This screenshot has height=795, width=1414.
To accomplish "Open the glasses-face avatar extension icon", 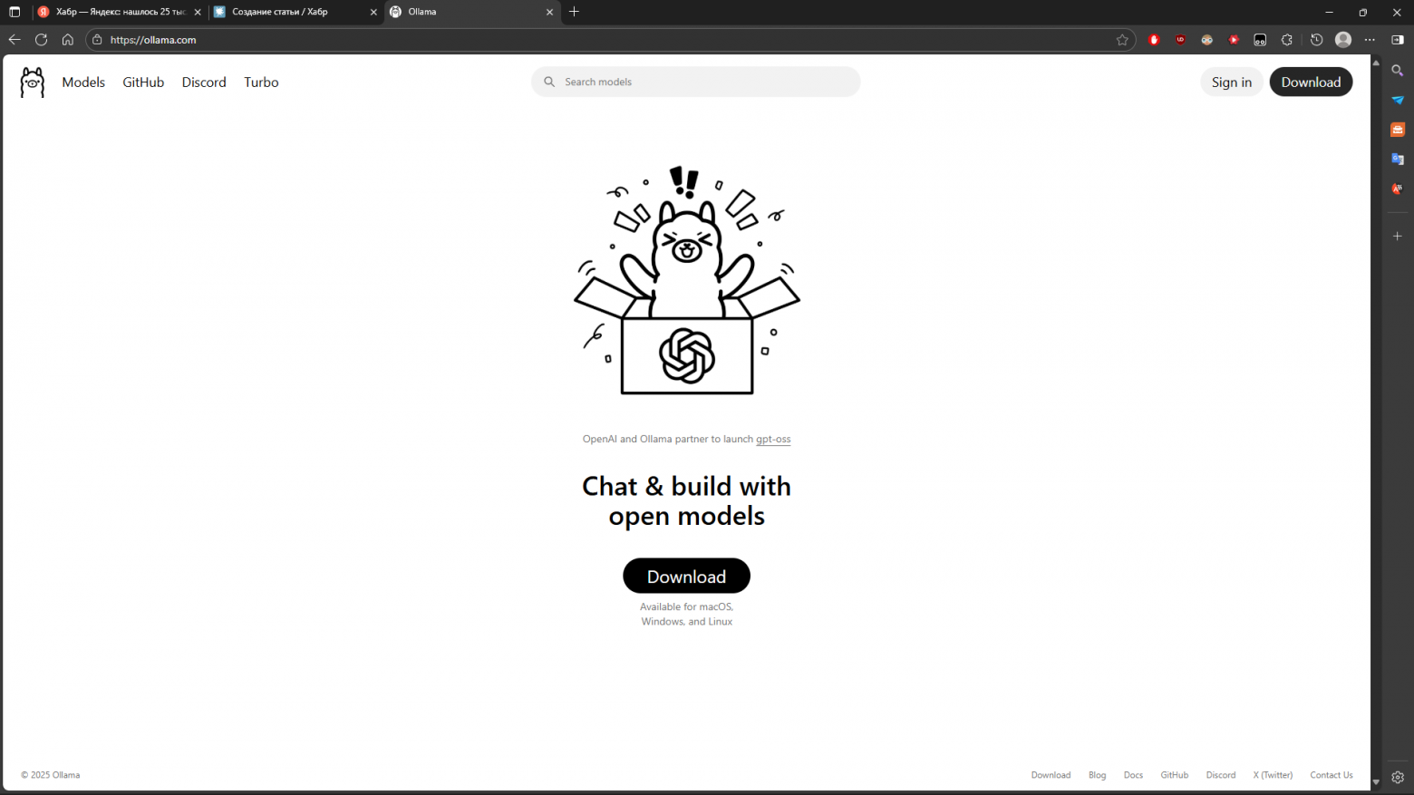I will (x=1207, y=40).
